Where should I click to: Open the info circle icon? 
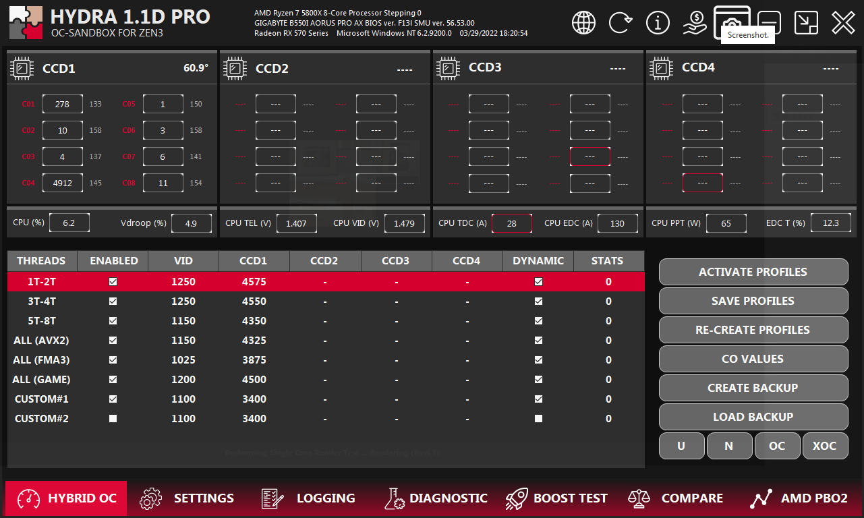[658, 22]
